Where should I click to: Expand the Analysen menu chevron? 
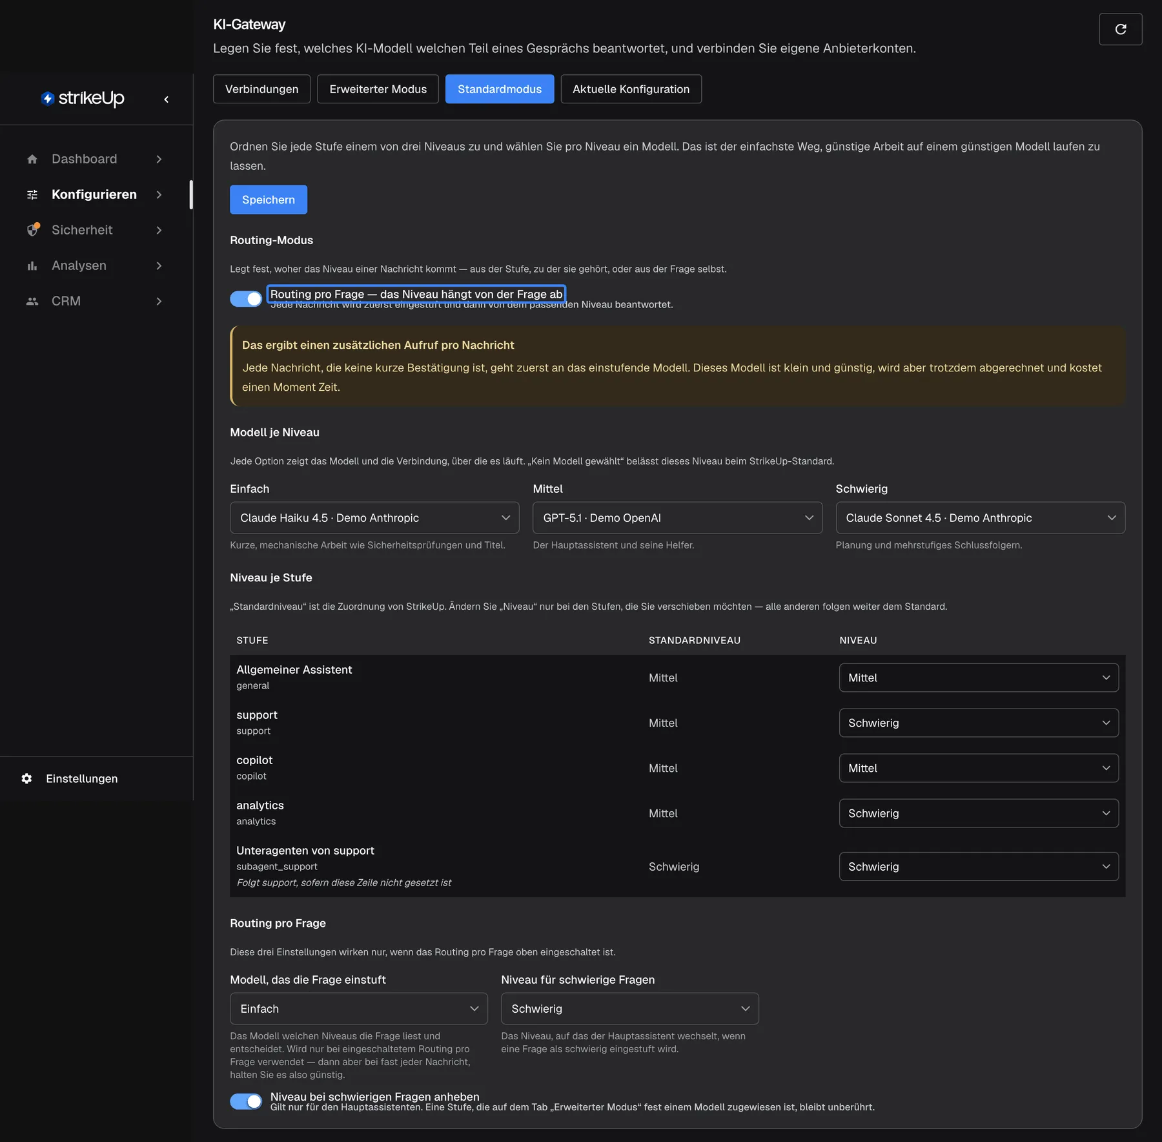pos(159,265)
